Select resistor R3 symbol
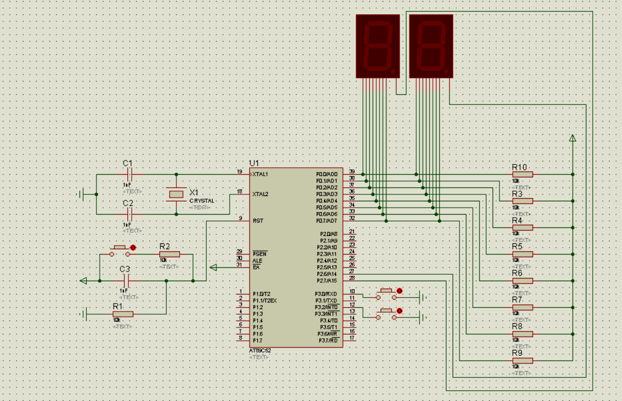 tap(522, 201)
